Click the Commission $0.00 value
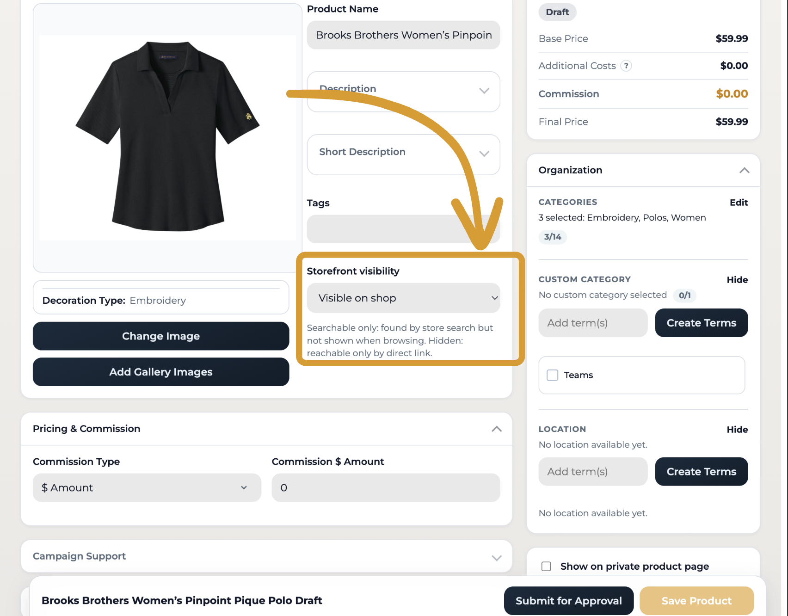Image resolution: width=788 pixels, height=616 pixels. tap(732, 94)
